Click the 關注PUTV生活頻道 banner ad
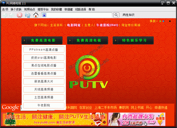 click(55, 119)
